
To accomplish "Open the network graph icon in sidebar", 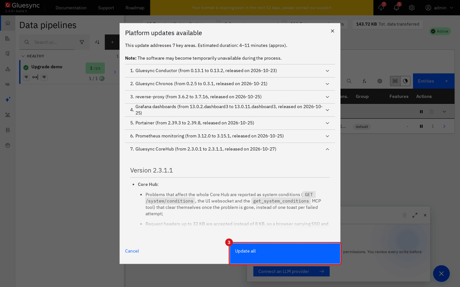I will pos(8,115).
